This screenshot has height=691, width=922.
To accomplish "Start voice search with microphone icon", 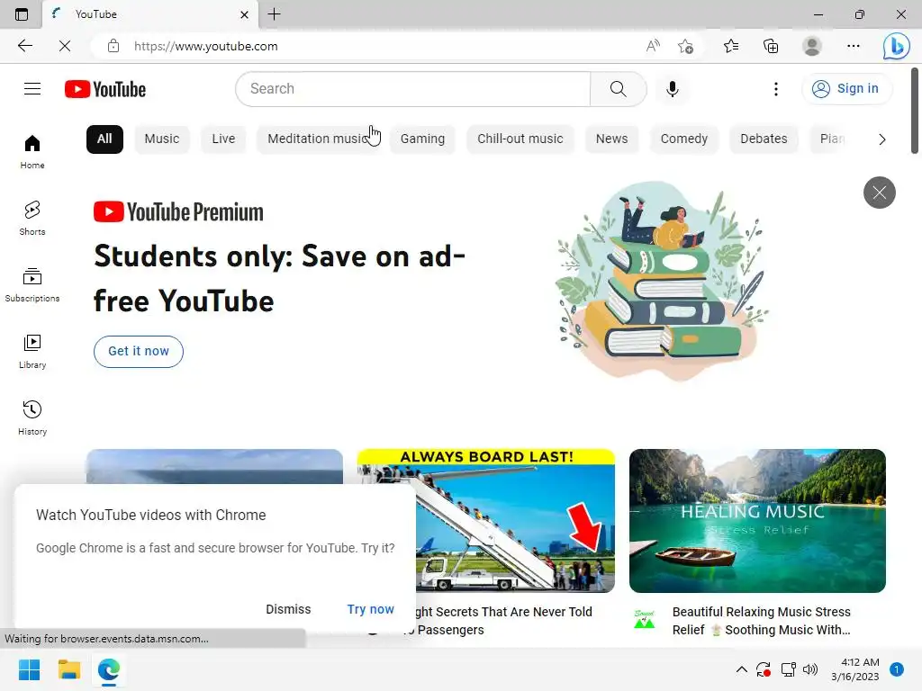I will click(672, 89).
